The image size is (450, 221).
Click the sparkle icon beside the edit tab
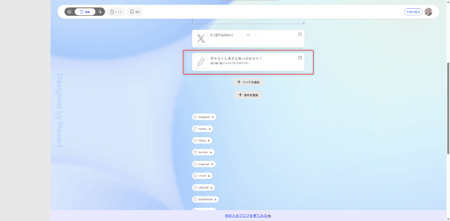100,12
